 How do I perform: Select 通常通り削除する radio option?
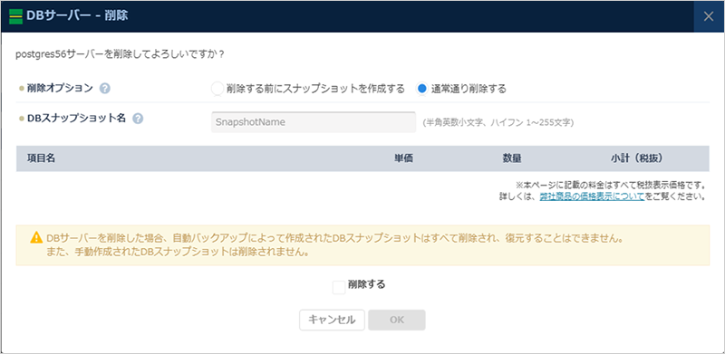[x=421, y=89]
